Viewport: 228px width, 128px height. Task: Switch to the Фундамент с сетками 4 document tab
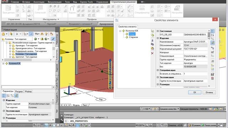coord(81,24)
